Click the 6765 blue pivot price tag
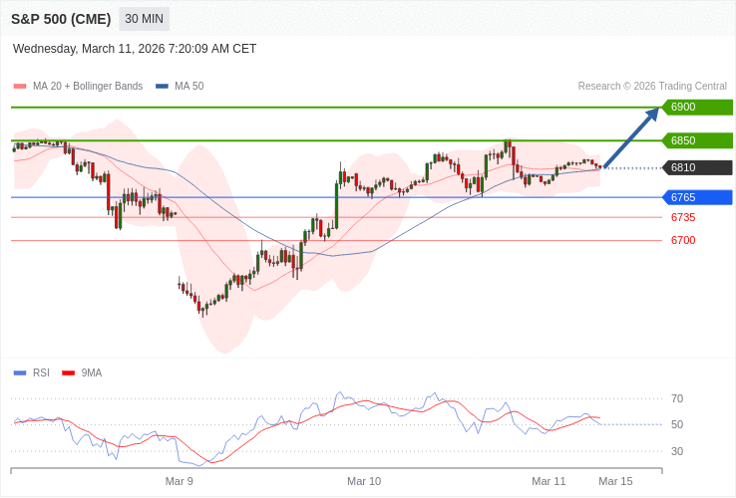Screen dimensions: 736x498 click(x=696, y=197)
